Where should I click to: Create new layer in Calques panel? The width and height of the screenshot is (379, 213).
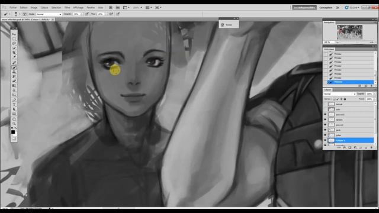click(366, 147)
